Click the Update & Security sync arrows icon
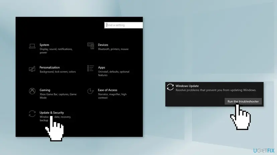Screen dimensions: 277x155 pyautogui.click(x=32, y=113)
